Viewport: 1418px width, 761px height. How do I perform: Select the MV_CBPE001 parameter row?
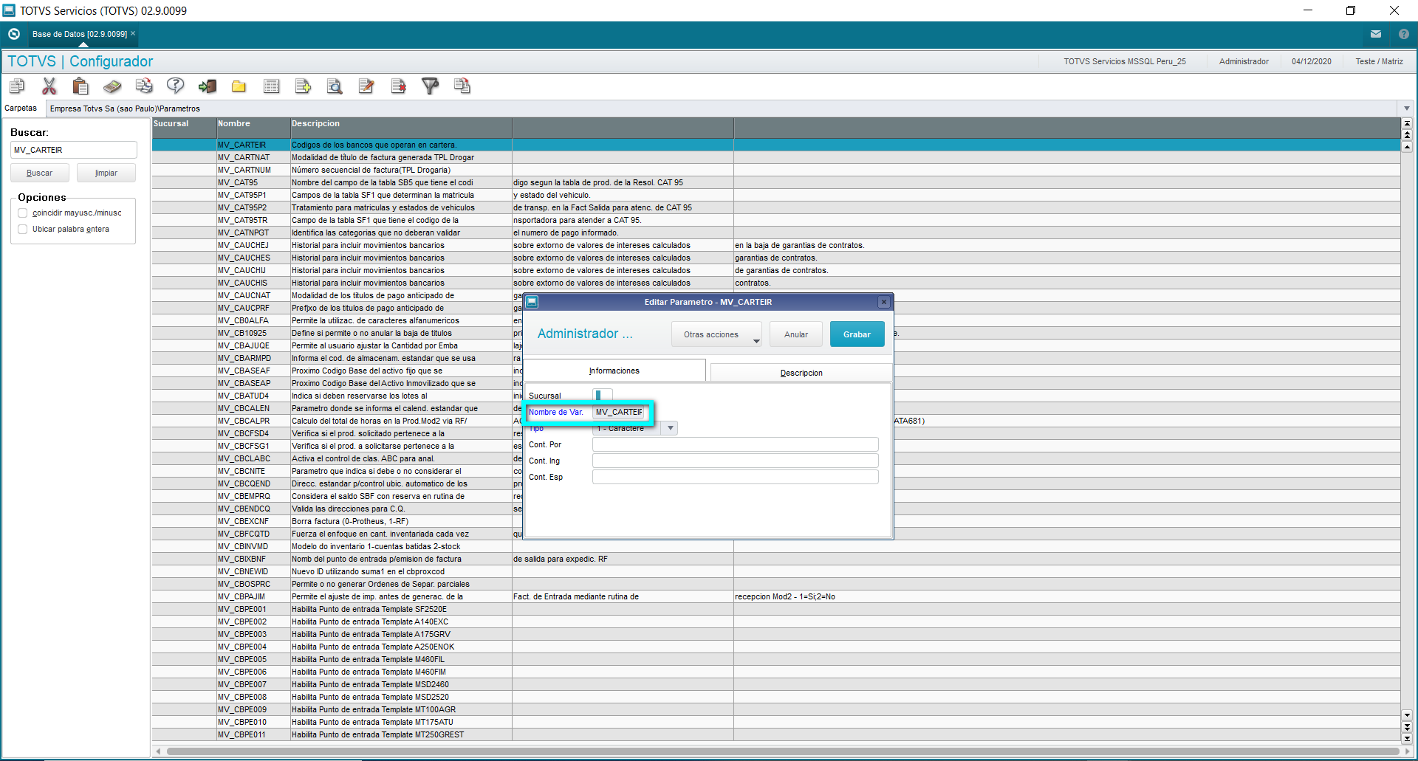[x=775, y=609]
